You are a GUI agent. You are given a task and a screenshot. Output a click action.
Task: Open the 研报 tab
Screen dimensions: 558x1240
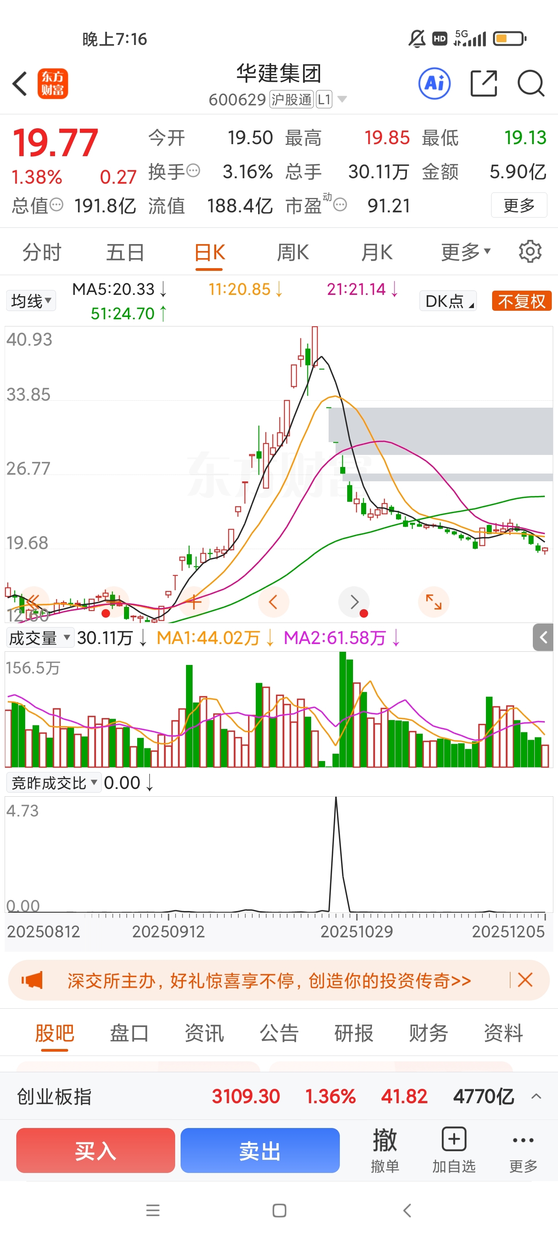(354, 1033)
